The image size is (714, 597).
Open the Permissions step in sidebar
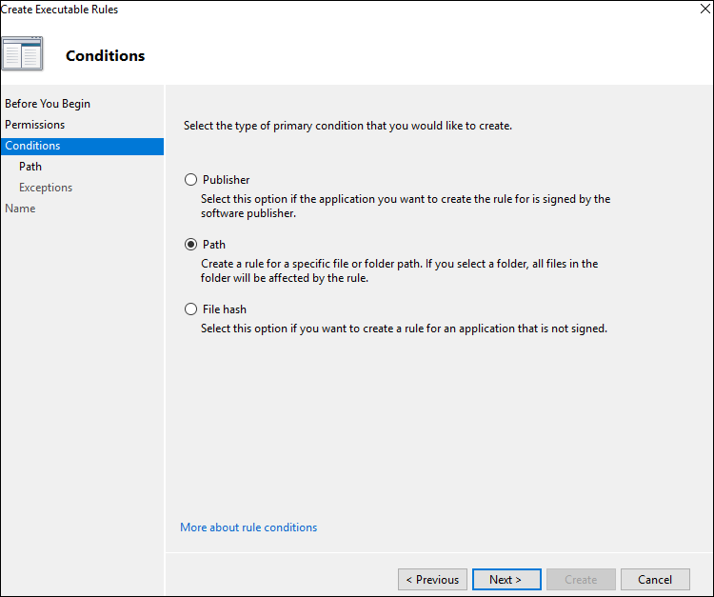35,125
